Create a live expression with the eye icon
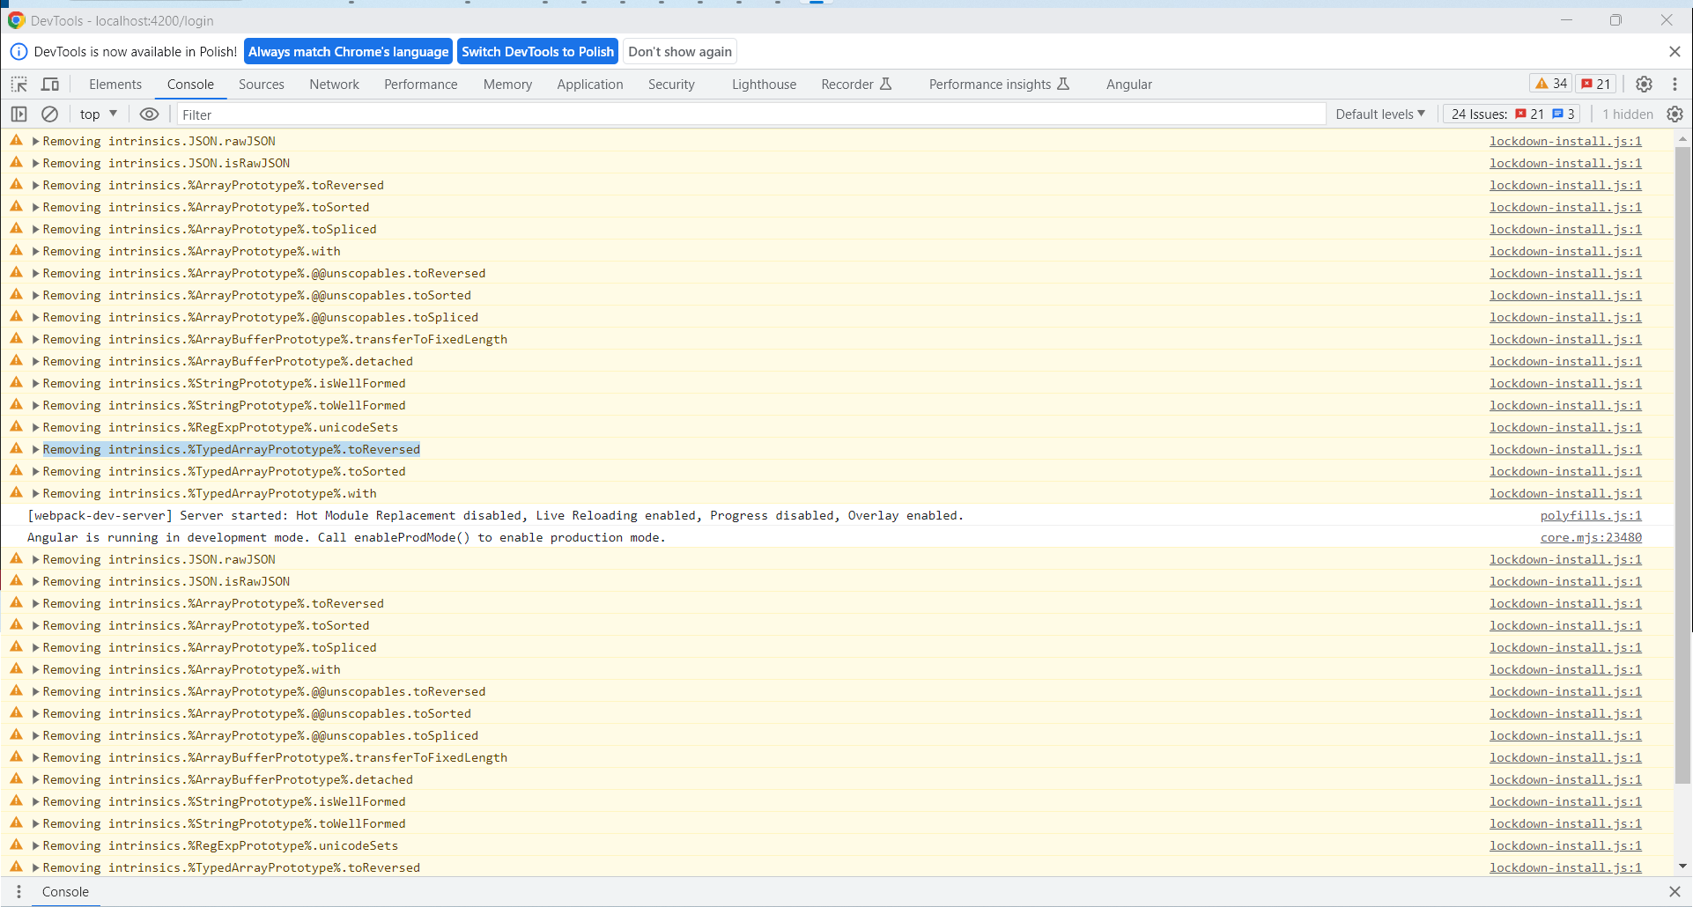The width and height of the screenshot is (1693, 907). click(149, 114)
